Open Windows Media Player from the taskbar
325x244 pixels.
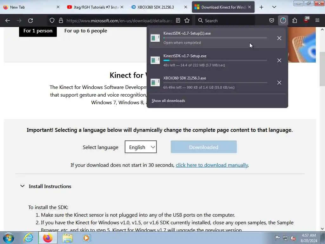pyautogui.click(x=86, y=238)
